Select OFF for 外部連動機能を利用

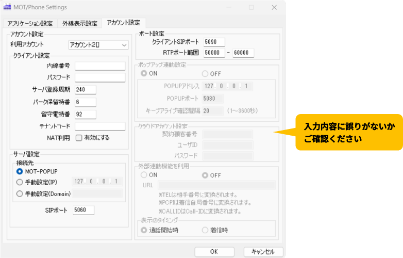(205, 175)
